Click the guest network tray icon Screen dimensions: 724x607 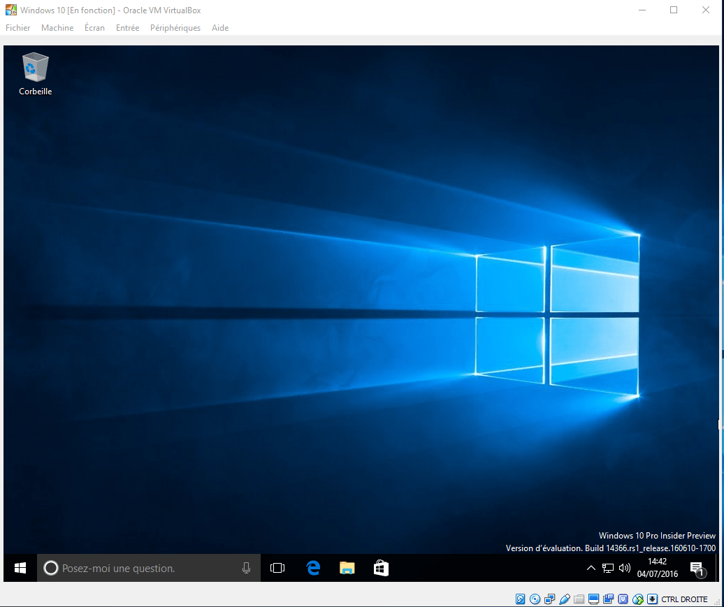coord(608,568)
